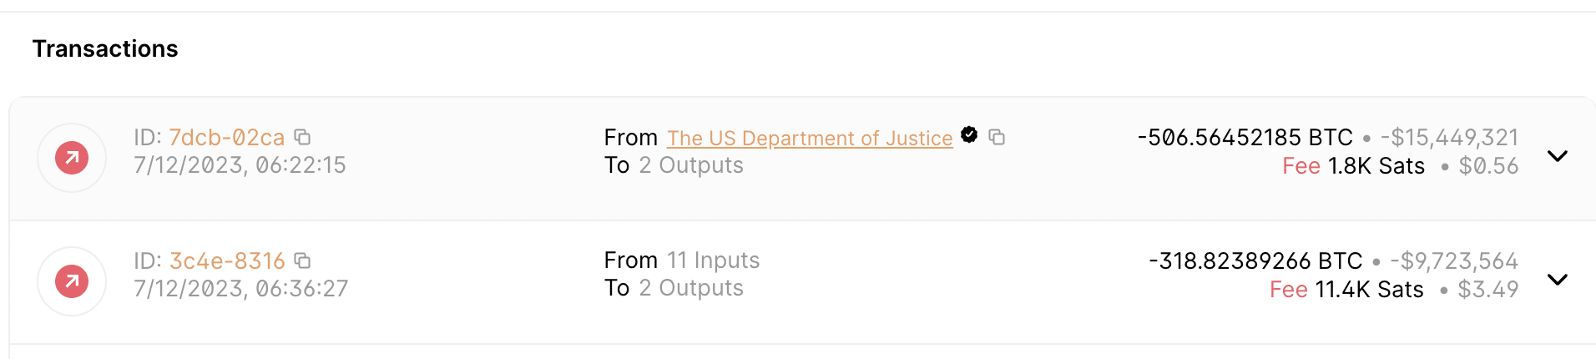Screen dimensions: 1596x359
Task: Open transaction link 7dcb-02ca
Action: [227, 137]
